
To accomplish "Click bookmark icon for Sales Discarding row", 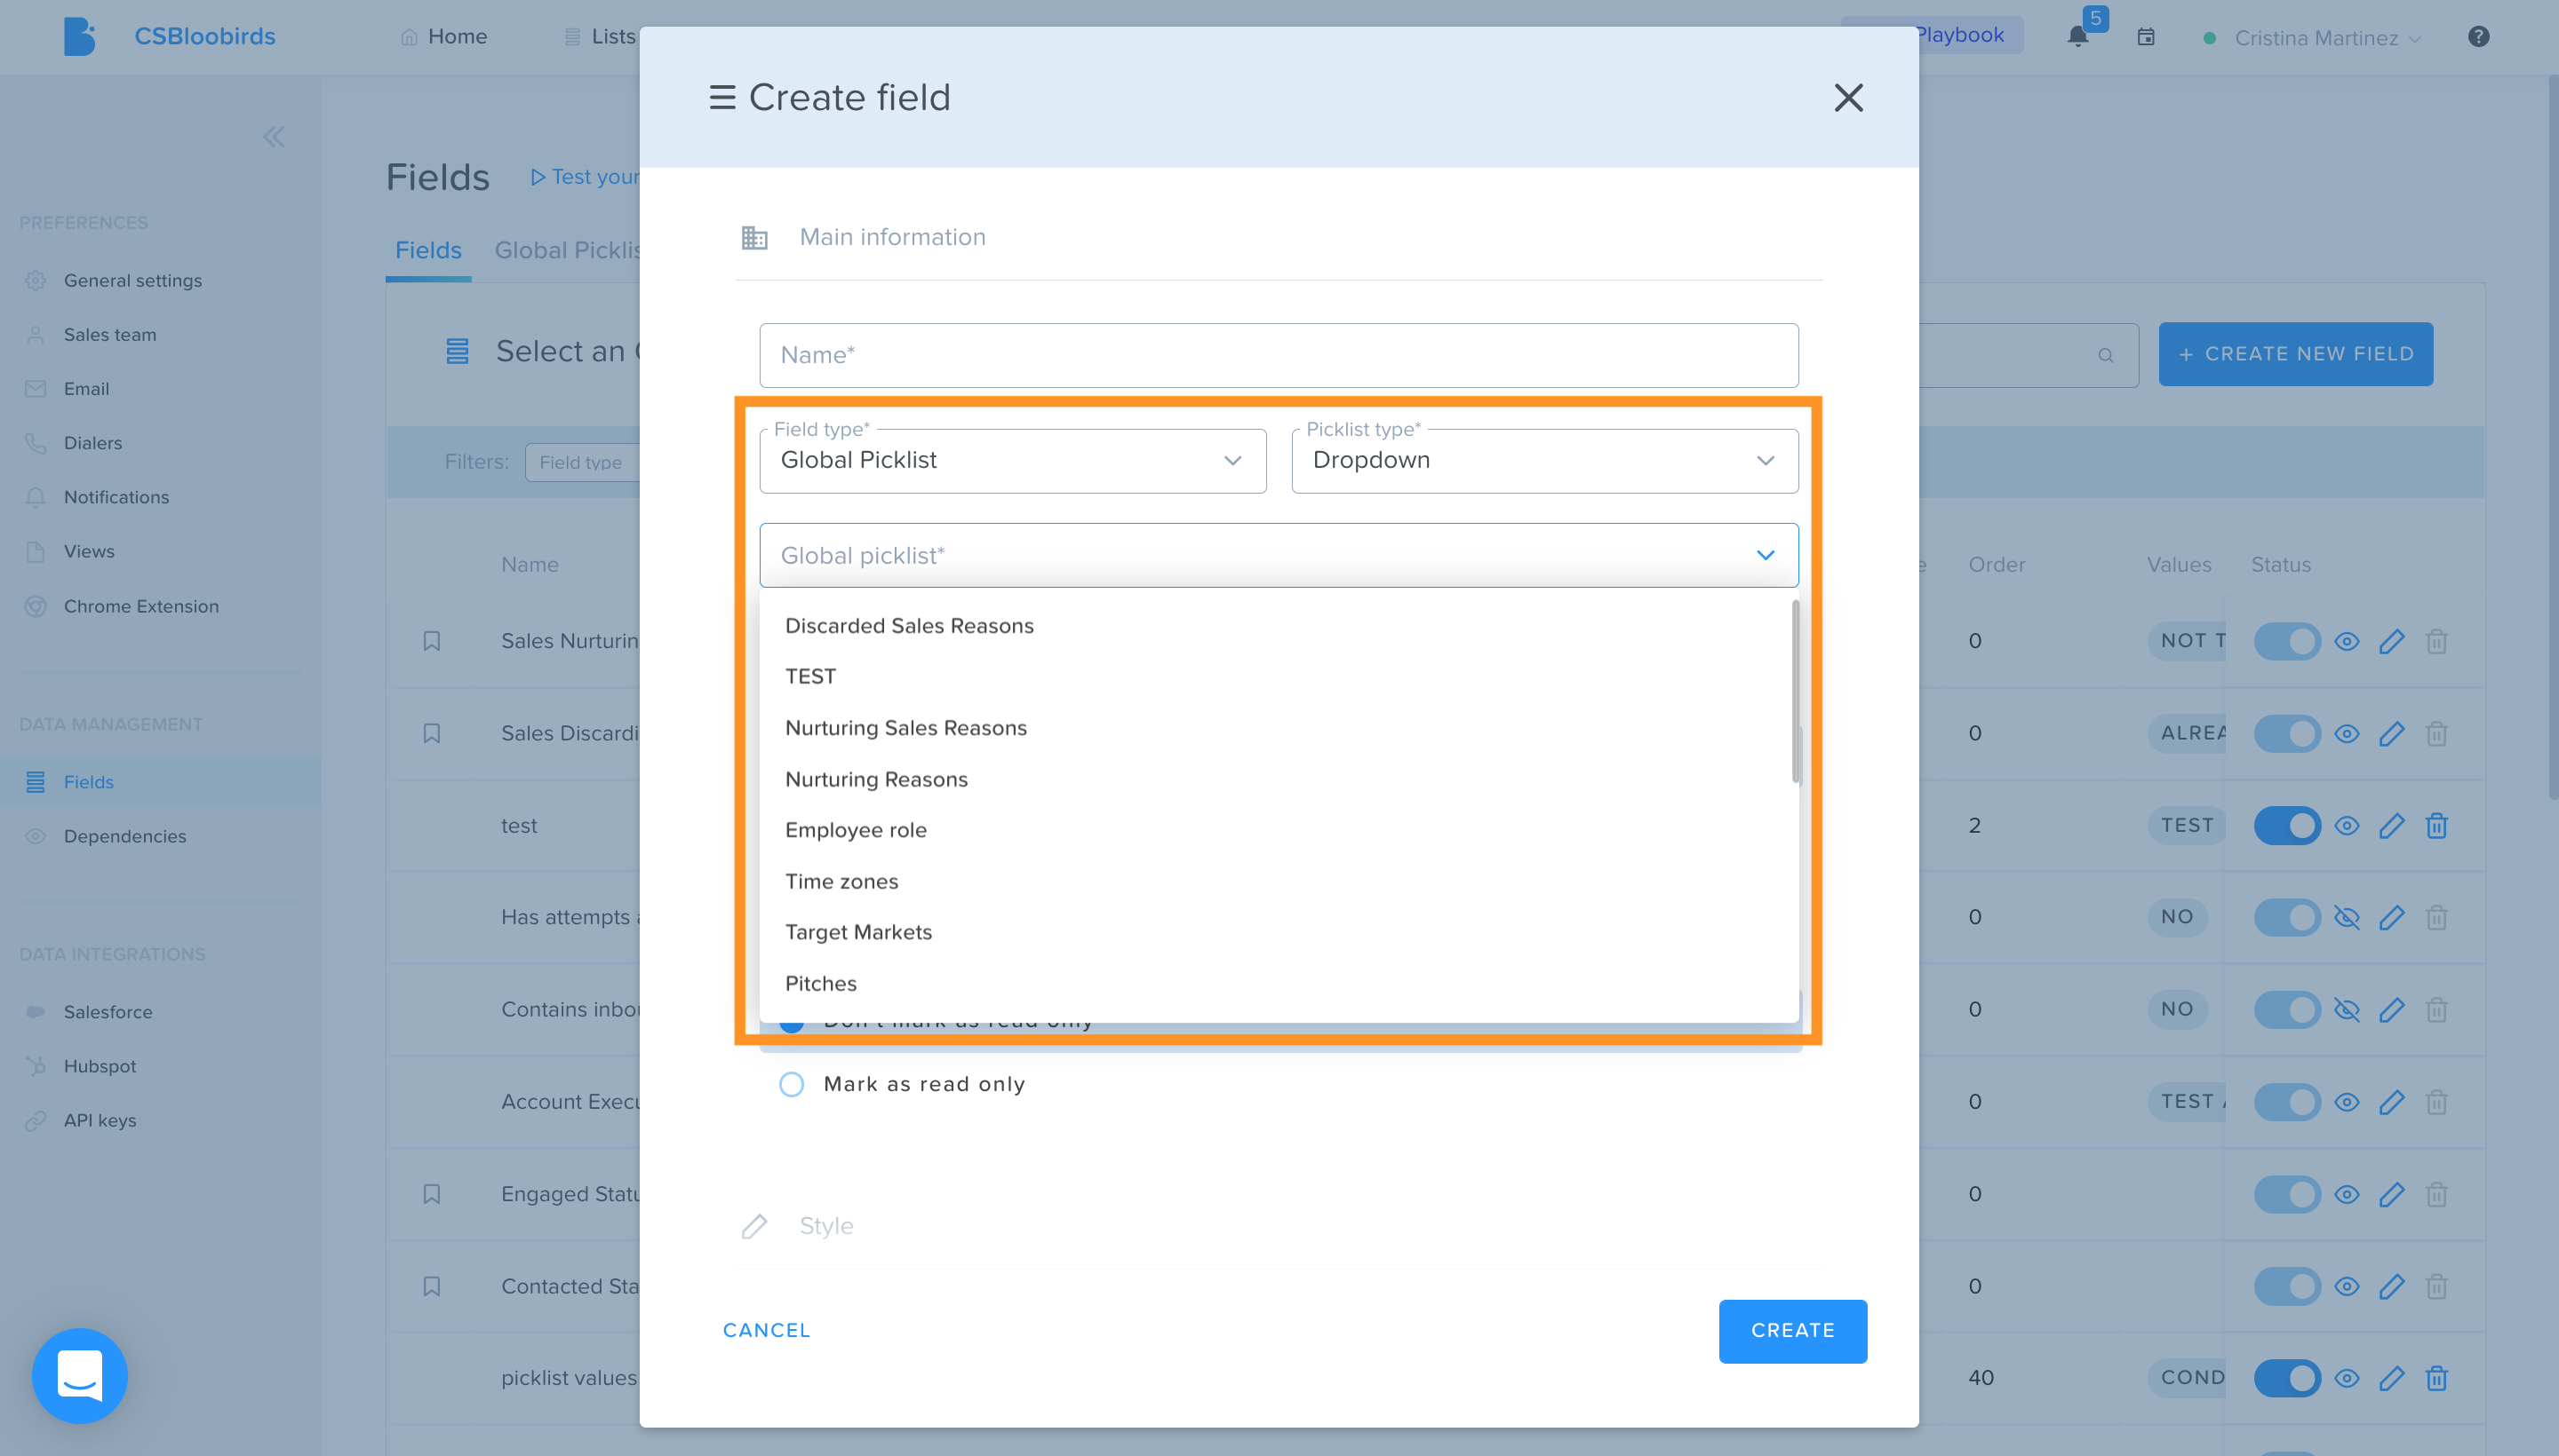I will [x=431, y=733].
